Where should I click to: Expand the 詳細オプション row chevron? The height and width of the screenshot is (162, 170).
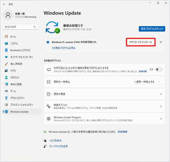[x=161, y=106]
